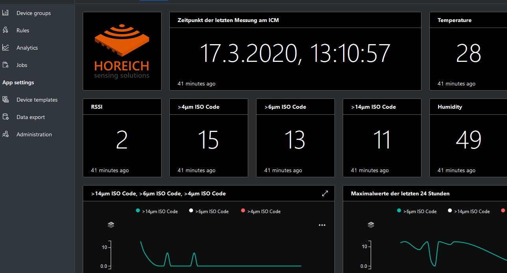Click the HOREICH logo tile

(x=122, y=51)
